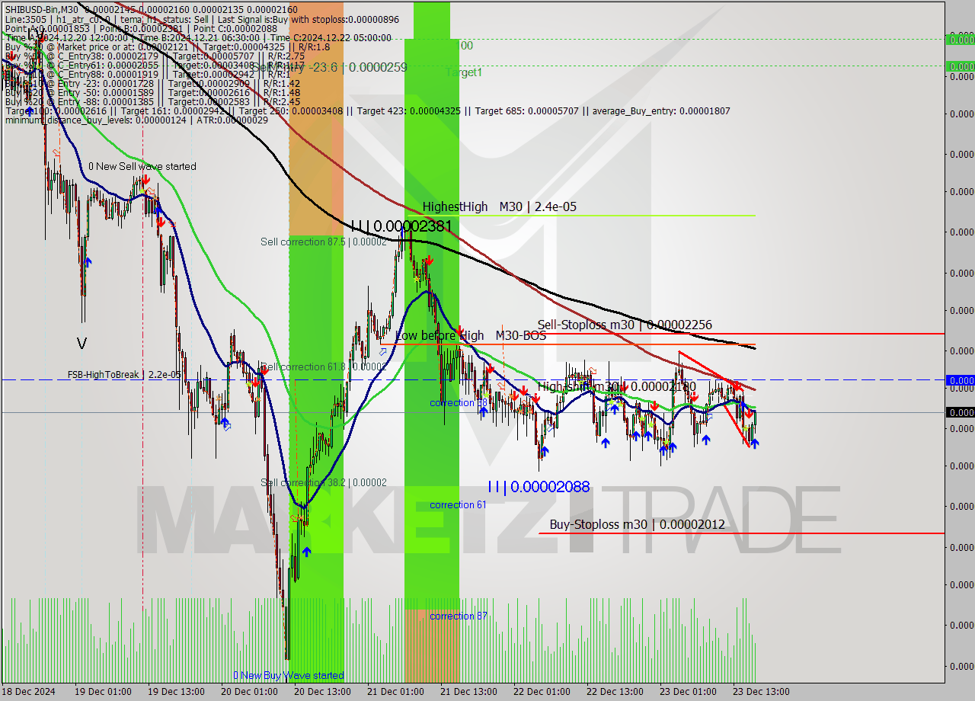Click the '22 Dec 13:00' time axis label
The height and width of the screenshot is (701, 975).
[x=615, y=692]
